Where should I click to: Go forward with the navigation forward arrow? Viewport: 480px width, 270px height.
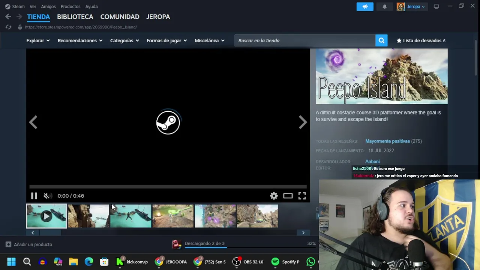point(19,16)
